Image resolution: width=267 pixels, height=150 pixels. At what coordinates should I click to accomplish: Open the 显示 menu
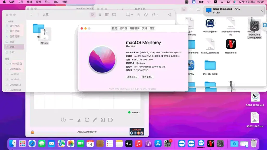[x=38, y=2]
